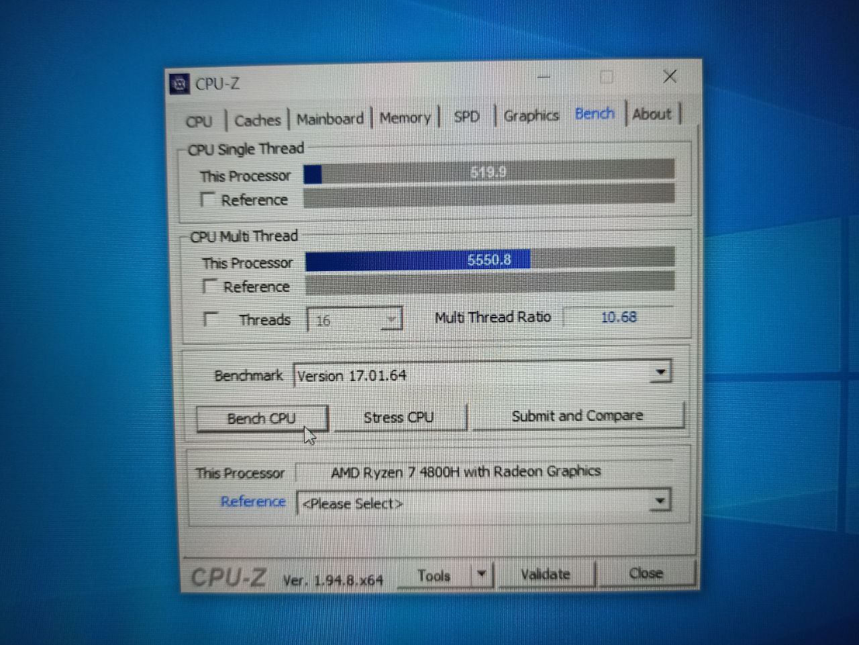Screen dimensions: 859x645
Task: Toggle the Threads checkbox
Action: [x=211, y=319]
